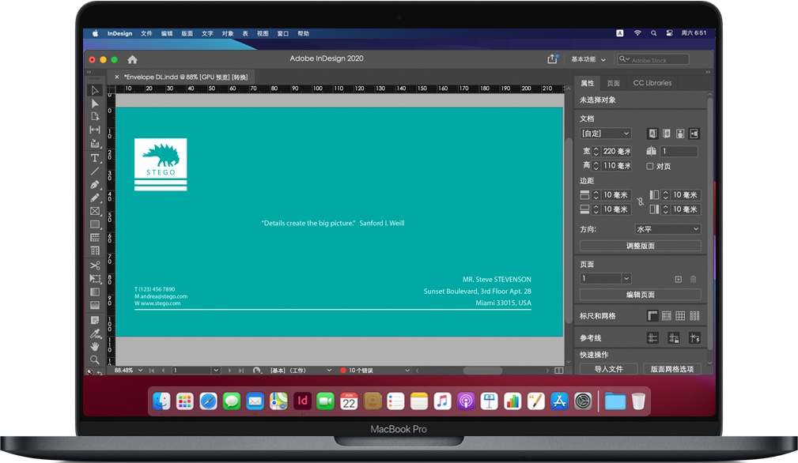This screenshot has height=463, width=798.
Task: Select the Rectangle Frame tool
Action: [95, 211]
